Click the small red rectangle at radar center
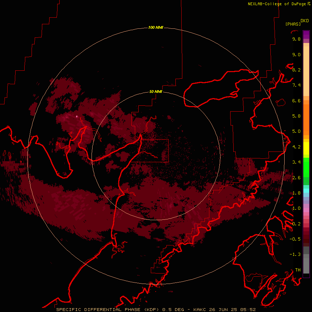This screenshot has width=312, height=312. (x=149, y=151)
